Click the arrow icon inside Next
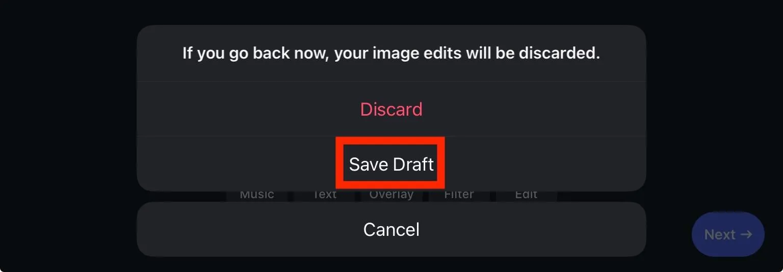Viewport: 783px width, 272px height. pyautogui.click(x=746, y=234)
